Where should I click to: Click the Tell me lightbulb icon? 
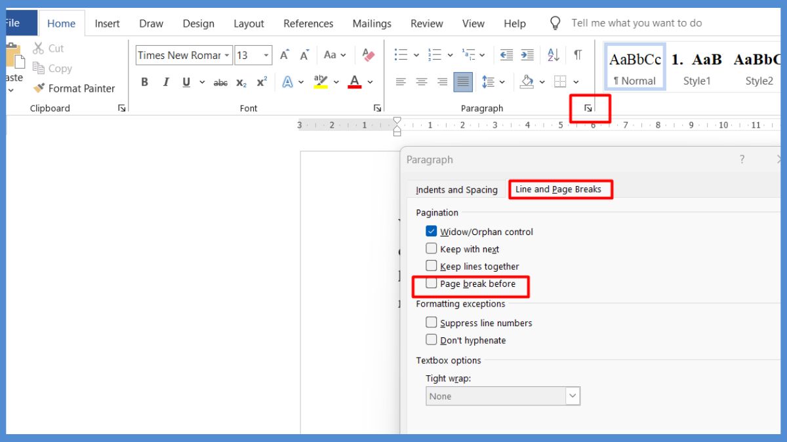pyautogui.click(x=555, y=24)
